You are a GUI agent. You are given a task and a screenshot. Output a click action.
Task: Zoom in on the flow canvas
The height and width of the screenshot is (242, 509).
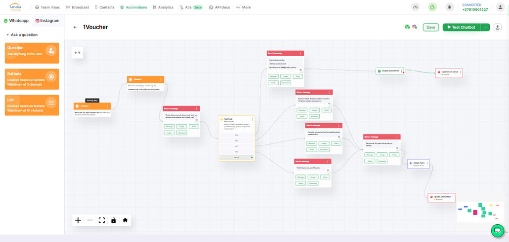[78, 220]
